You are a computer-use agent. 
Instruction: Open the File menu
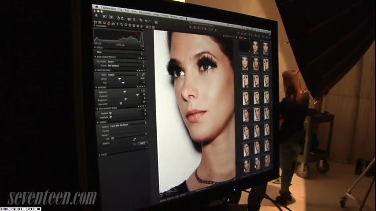tap(119, 9)
